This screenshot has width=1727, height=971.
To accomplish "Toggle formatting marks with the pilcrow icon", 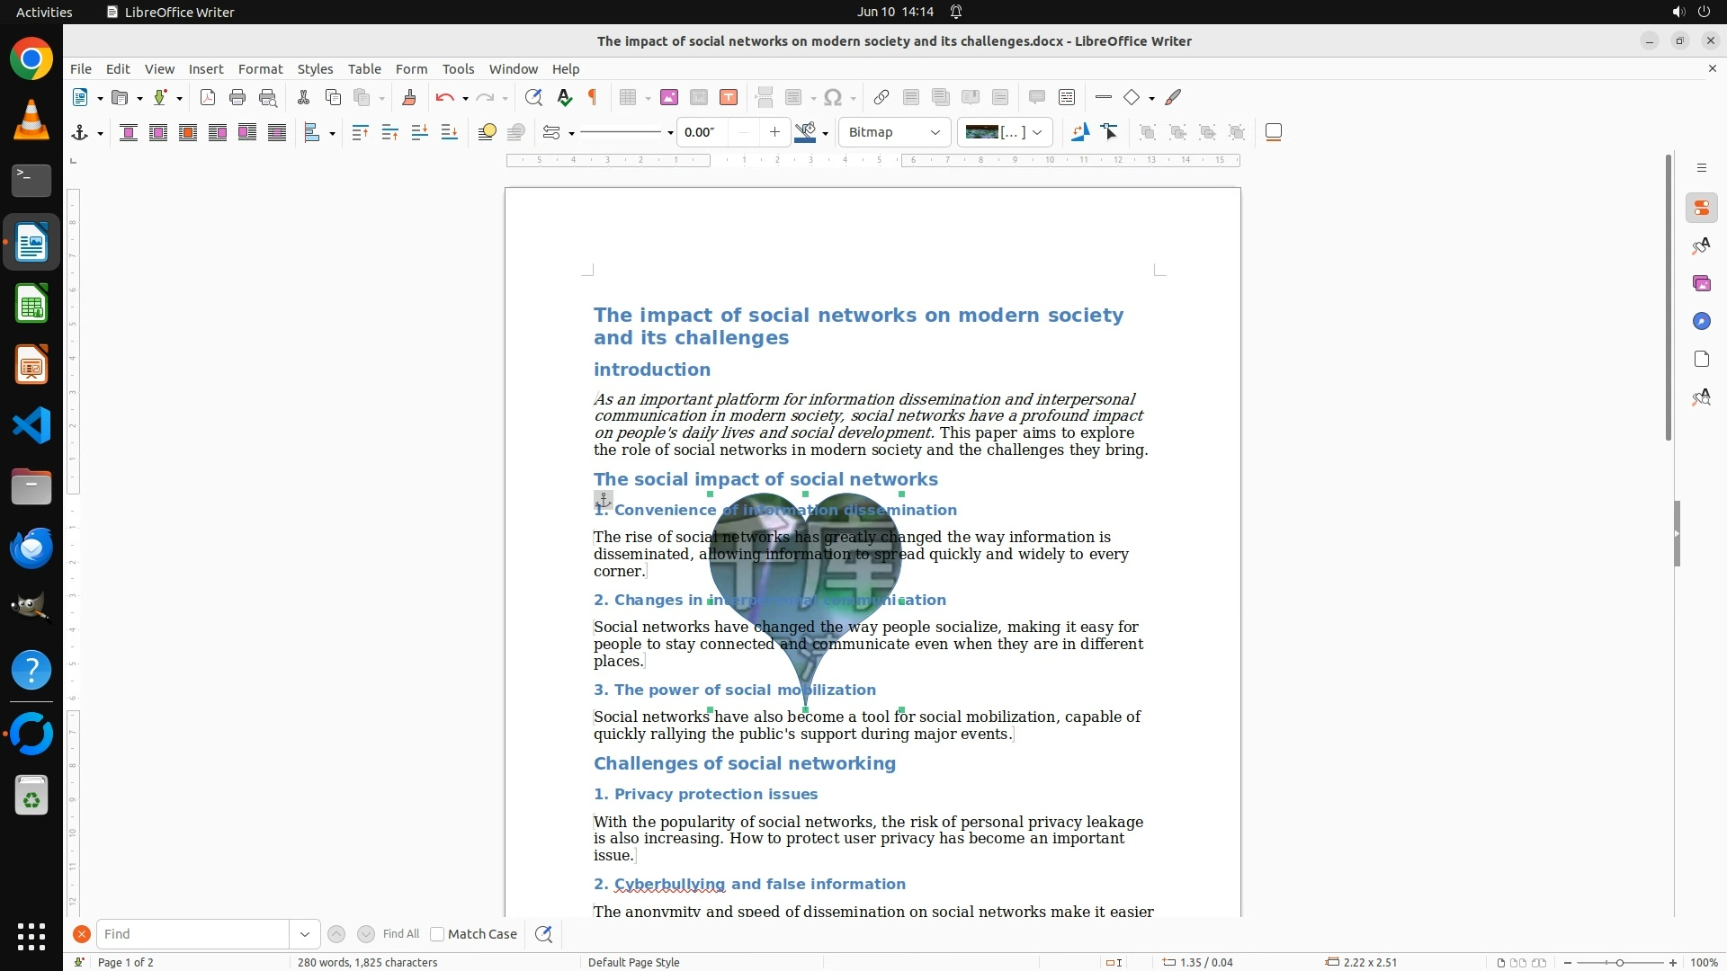I will (x=593, y=97).
